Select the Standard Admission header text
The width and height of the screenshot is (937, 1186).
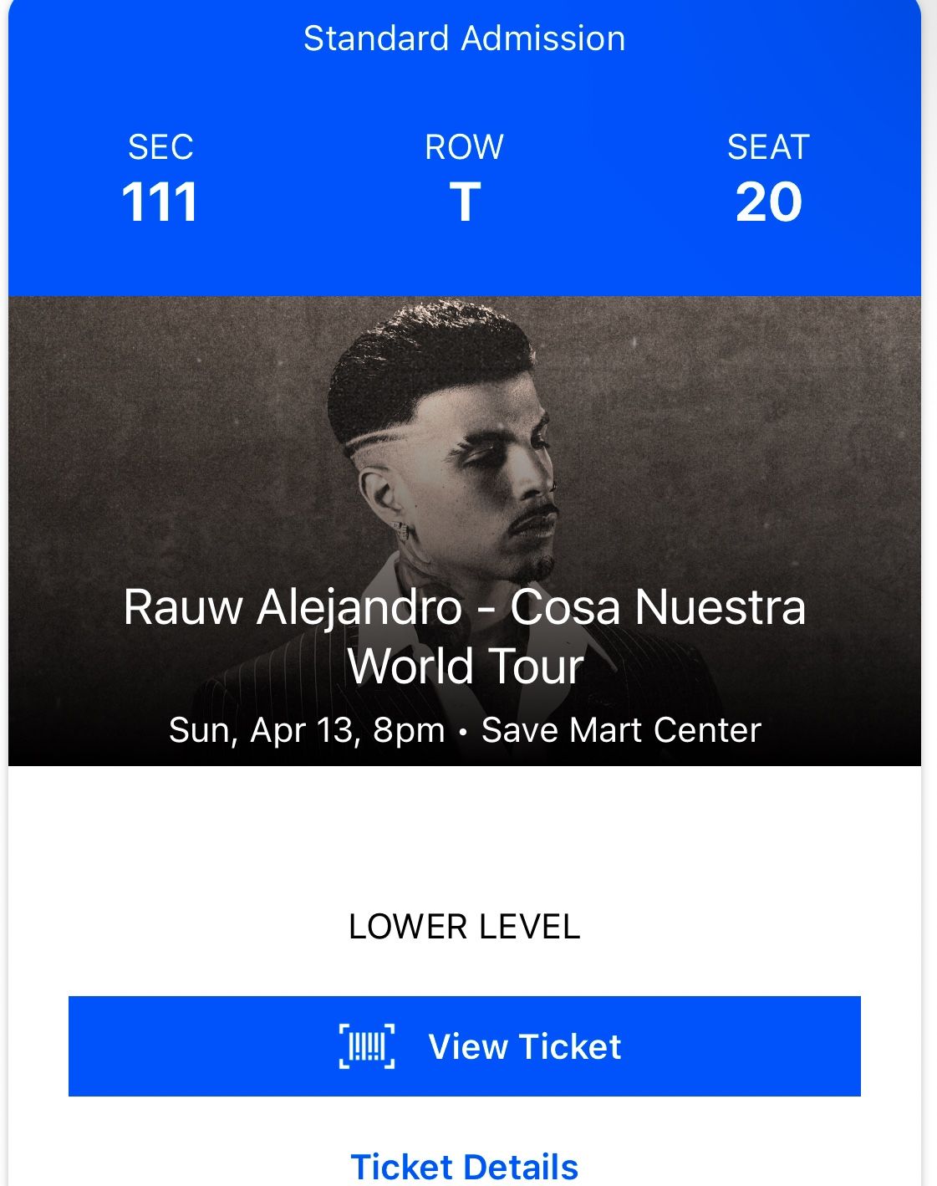[x=465, y=38]
